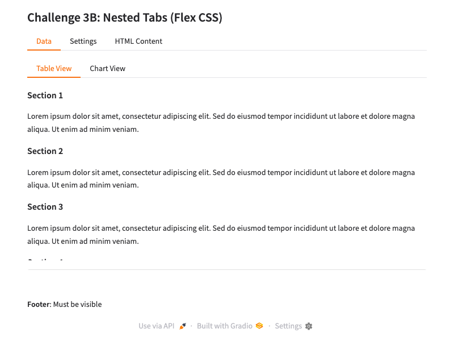Click the rocket icon beside Use via API
Image resolution: width=454 pixels, height=341 pixels.
click(183, 326)
